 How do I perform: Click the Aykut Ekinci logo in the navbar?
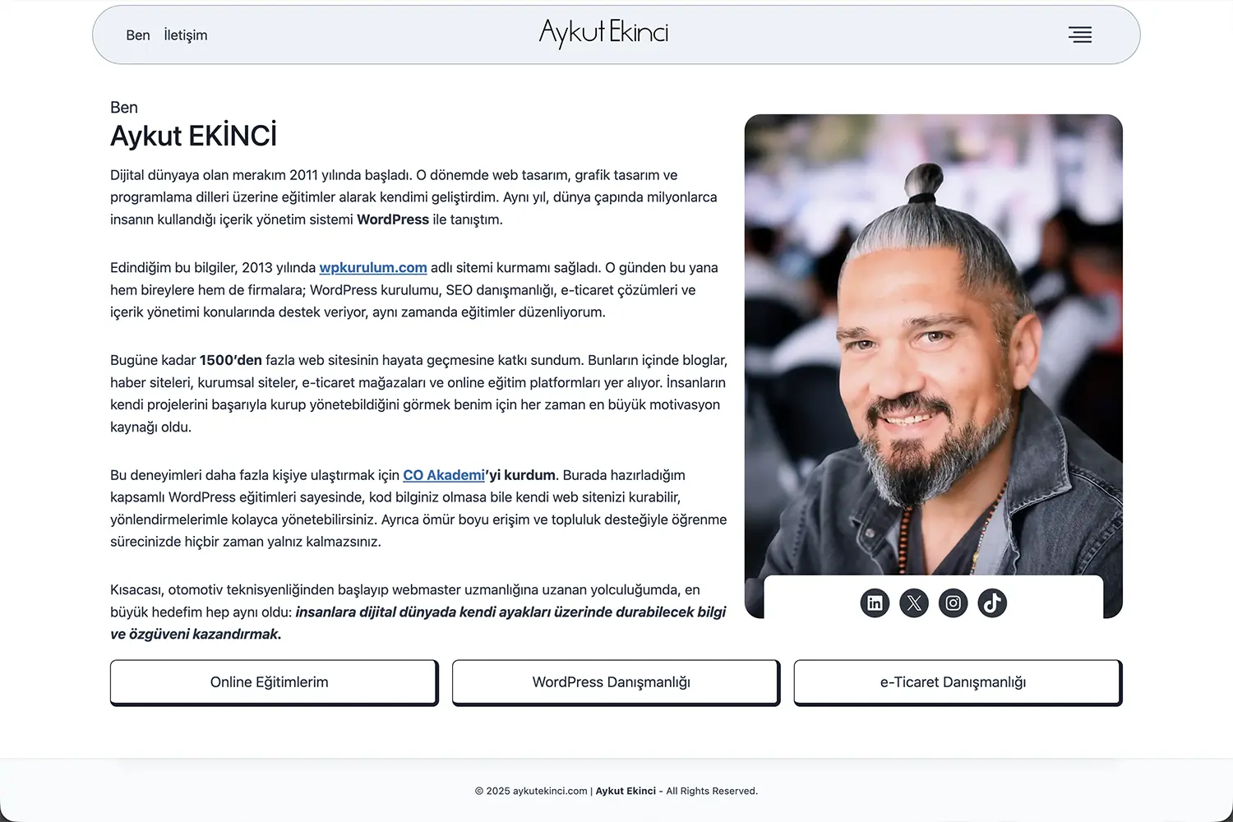pos(604,35)
